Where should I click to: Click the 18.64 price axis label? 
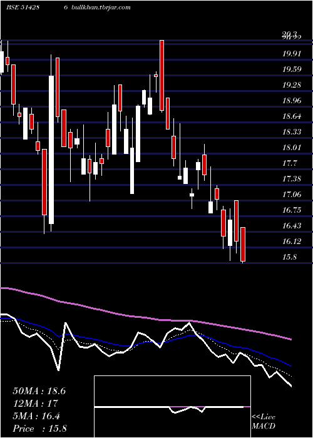tap(292, 116)
